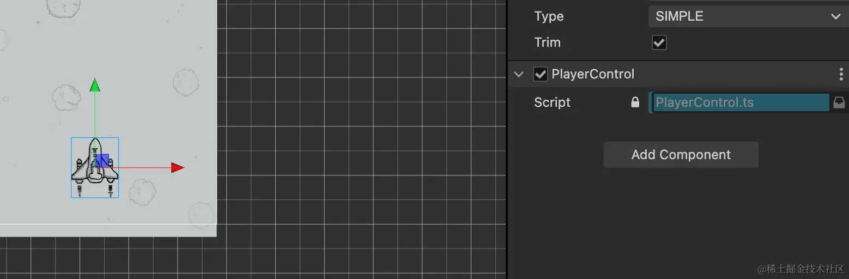Disable the PlayerControl component checkbox
This screenshot has height=279, width=849.
click(x=540, y=74)
